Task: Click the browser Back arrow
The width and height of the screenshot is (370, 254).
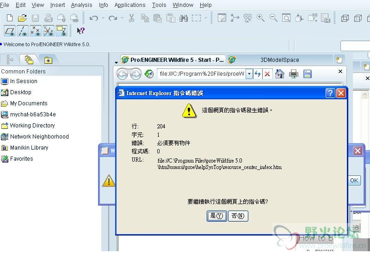Action: point(122,74)
